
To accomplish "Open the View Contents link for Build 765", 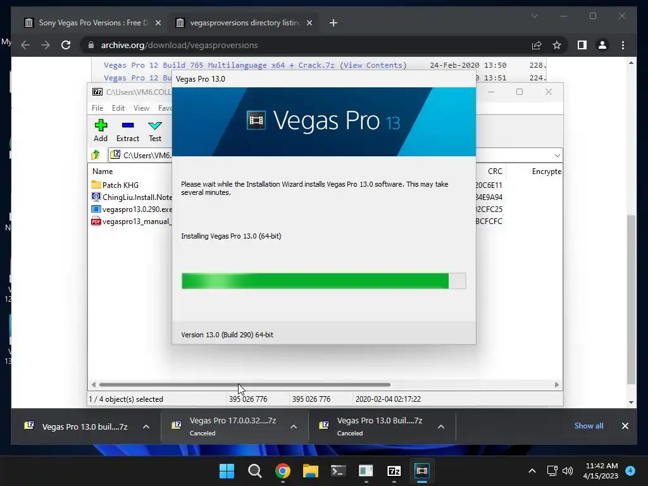I will click(x=373, y=65).
